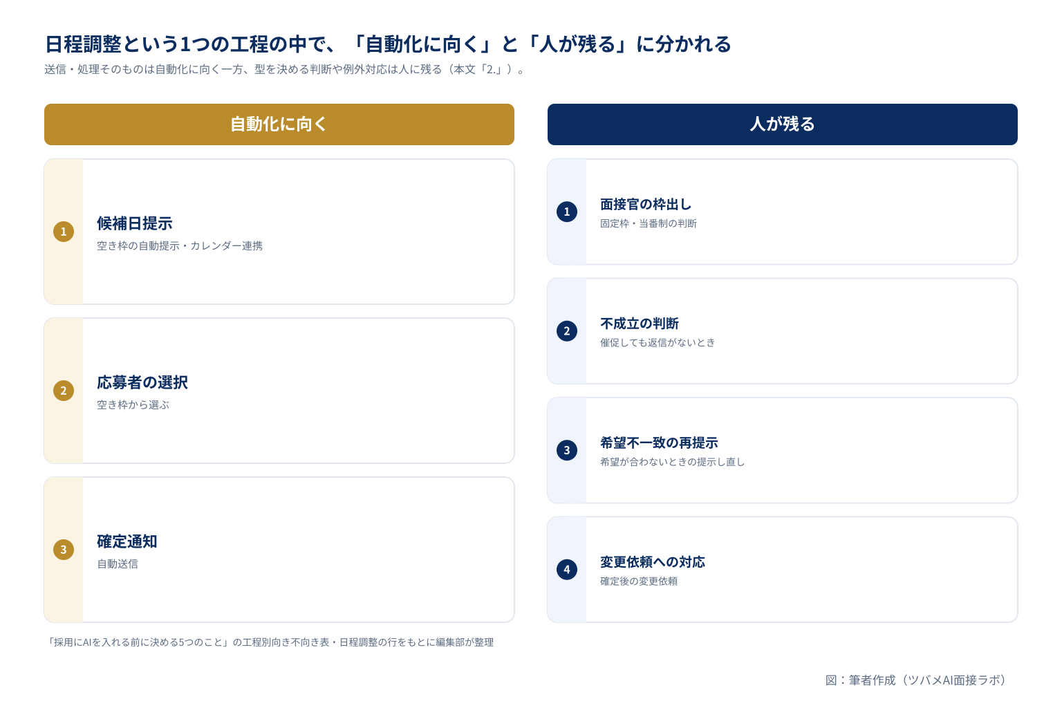Click the description 空き枠から選ぶ
Screen dimensions: 1062x708
pos(133,404)
